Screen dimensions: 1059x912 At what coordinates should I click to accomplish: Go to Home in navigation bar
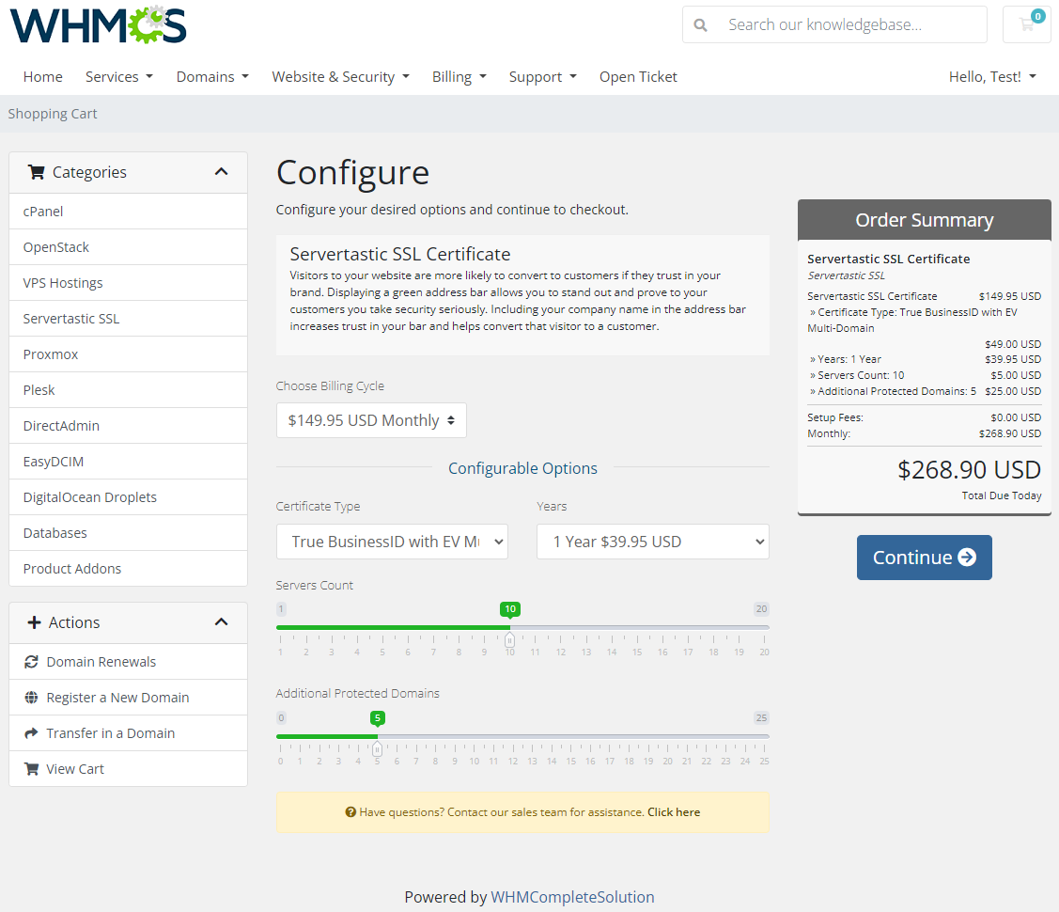tap(42, 77)
